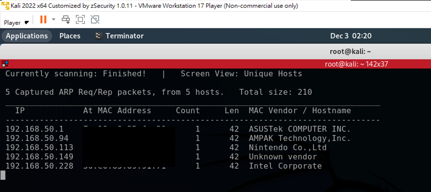Click the VMware Player icon in title bar

coord(5,6)
